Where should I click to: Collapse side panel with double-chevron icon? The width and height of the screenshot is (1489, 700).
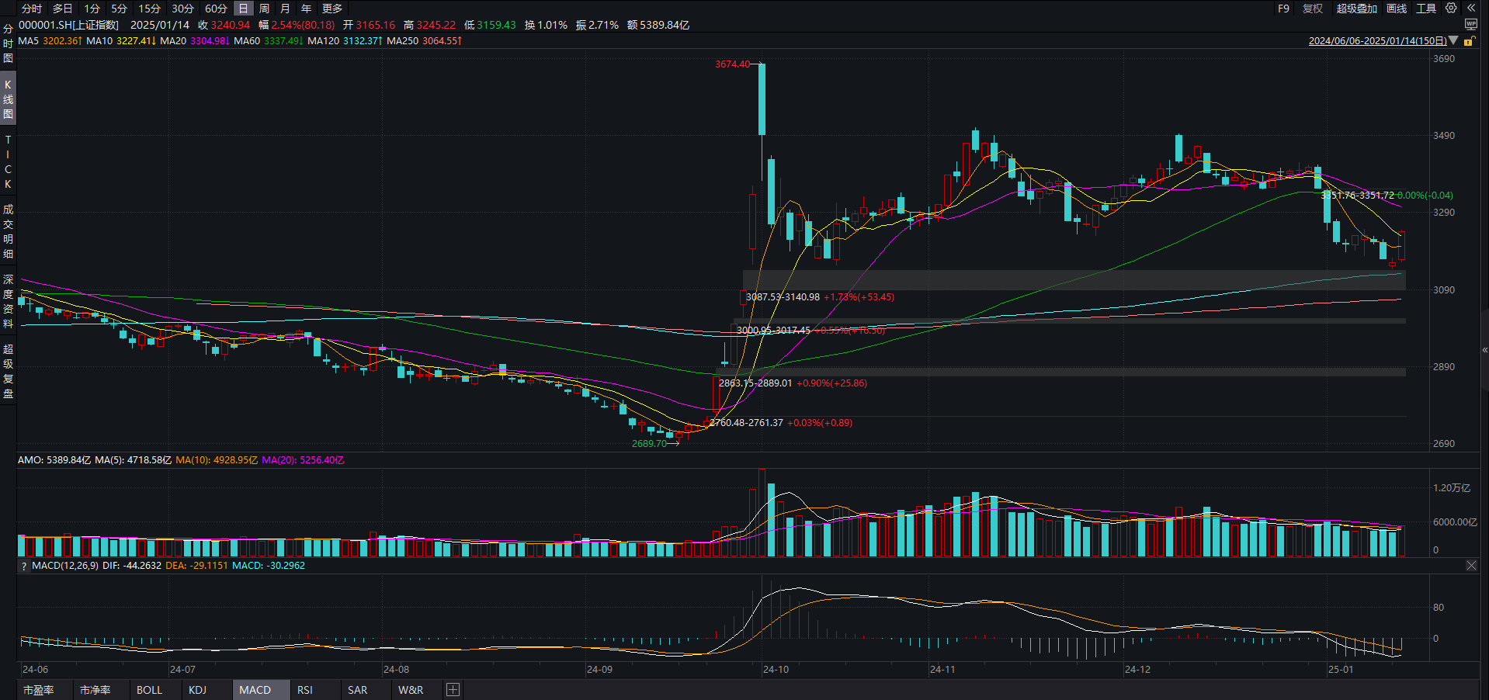click(1471, 9)
